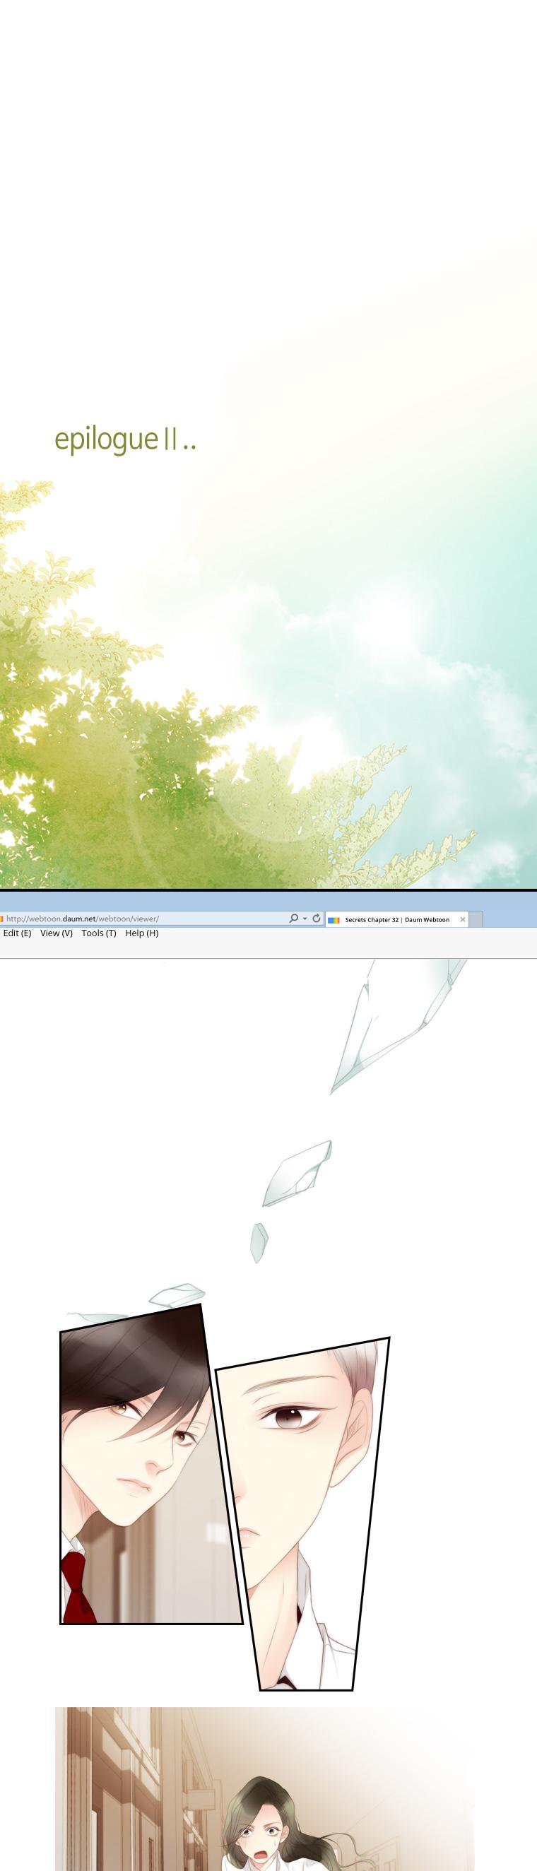Close the Secrets Chapter 32 tab
537x1871 pixels.
pyautogui.click(x=463, y=919)
